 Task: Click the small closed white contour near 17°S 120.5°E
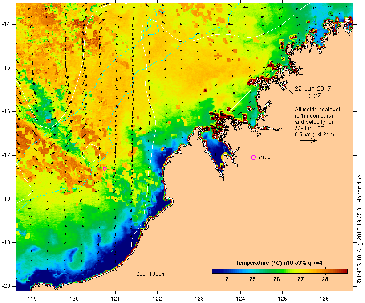point(91,154)
